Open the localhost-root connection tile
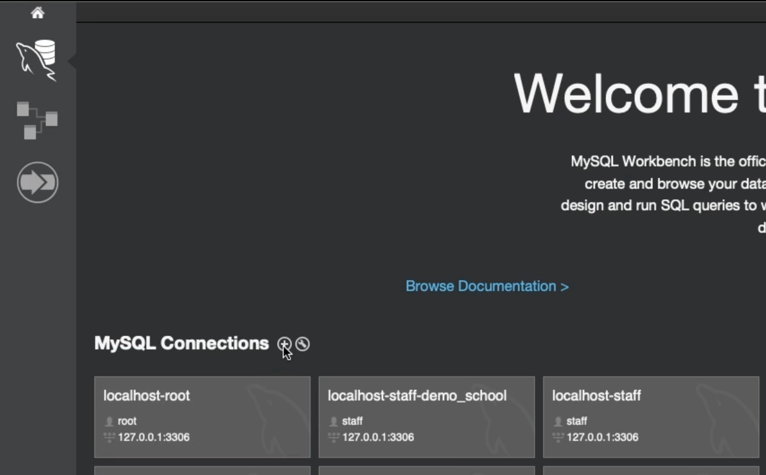The image size is (766, 475). coord(202,417)
